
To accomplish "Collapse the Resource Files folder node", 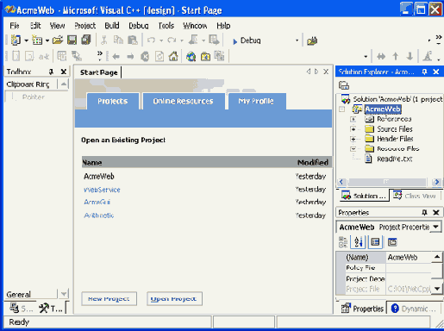I will click(353, 149).
